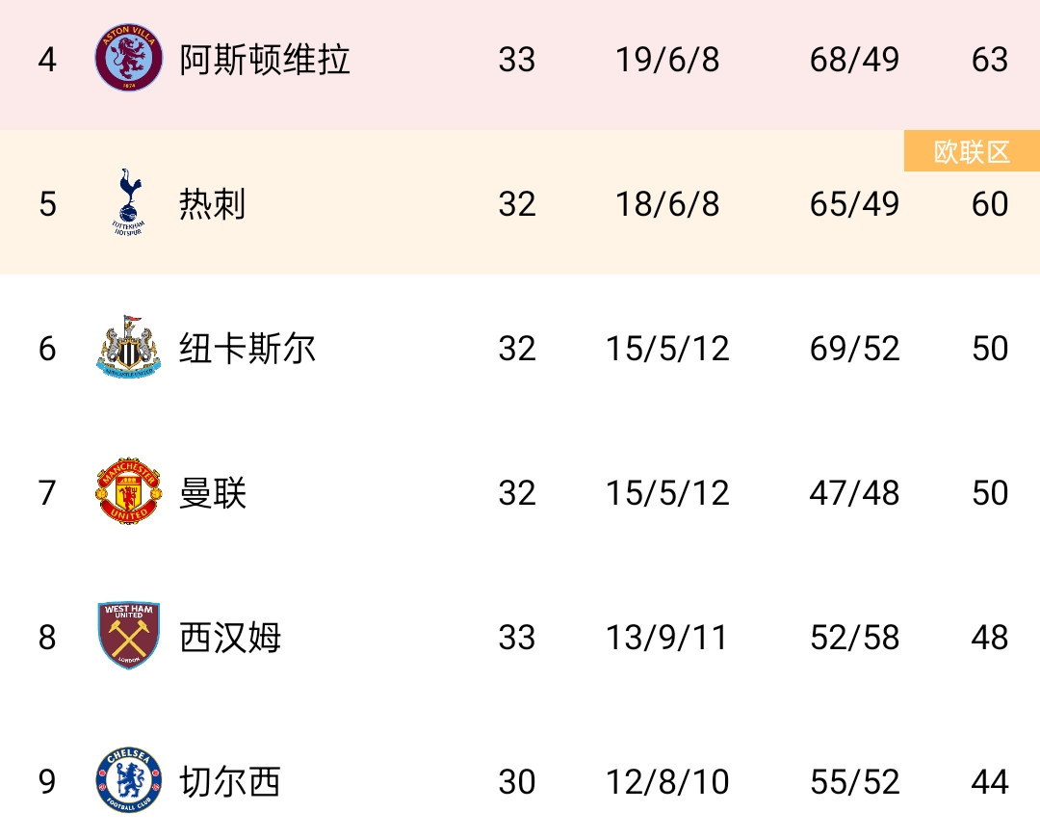The height and width of the screenshot is (838, 1040).
Task: Click Aston Villa's 63 points value
Action: point(990,60)
